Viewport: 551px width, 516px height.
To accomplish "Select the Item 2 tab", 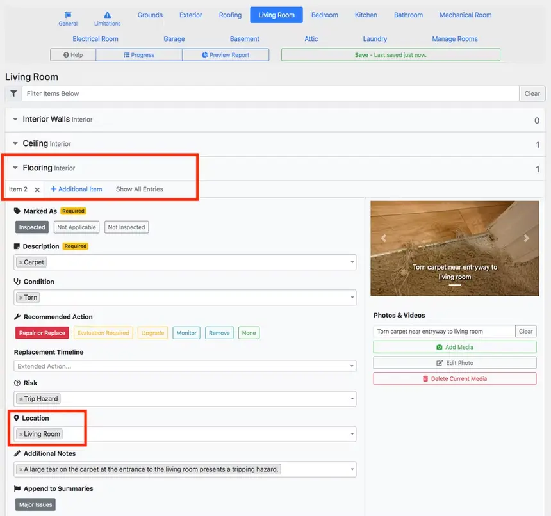I will click(19, 189).
